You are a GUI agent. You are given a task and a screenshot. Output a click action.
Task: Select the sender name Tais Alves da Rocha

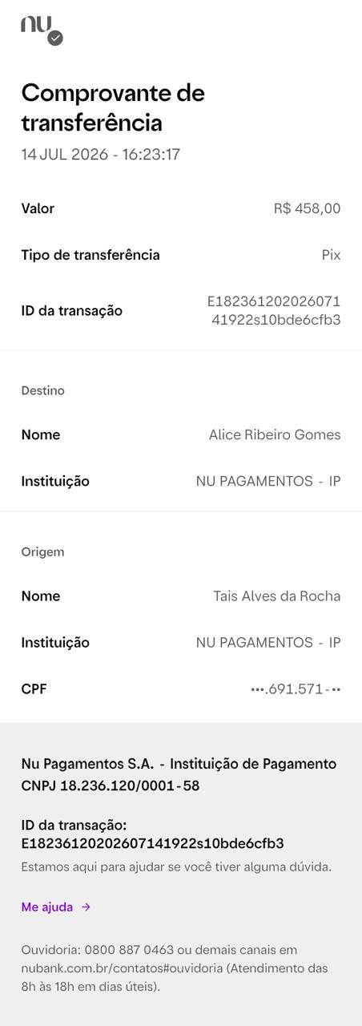pyautogui.click(x=277, y=596)
